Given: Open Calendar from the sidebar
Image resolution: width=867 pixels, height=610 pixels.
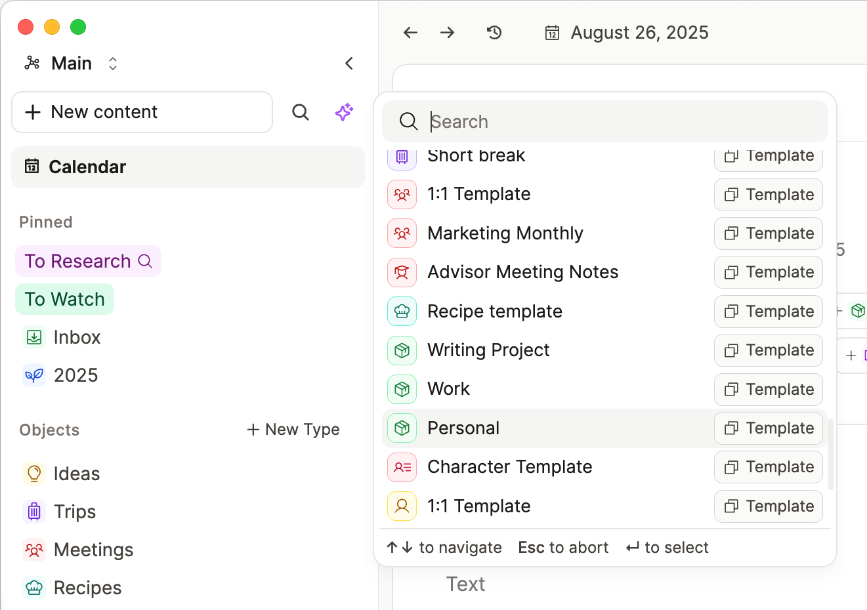Looking at the screenshot, I should [87, 167].
